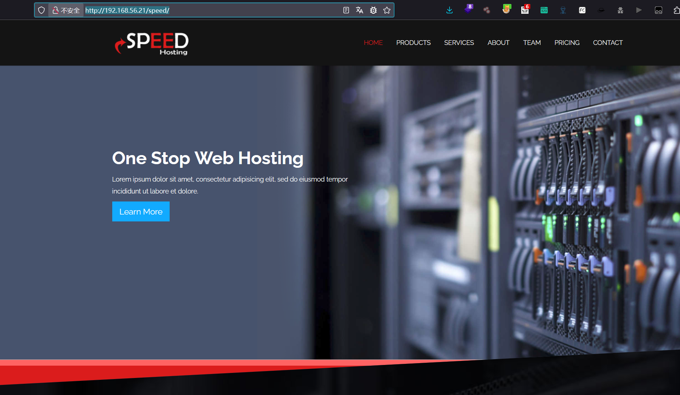Image resolution: width=680 pixels, height=395 pixels.
Task: Click the URL text in address bar
Action: point(127,10)
